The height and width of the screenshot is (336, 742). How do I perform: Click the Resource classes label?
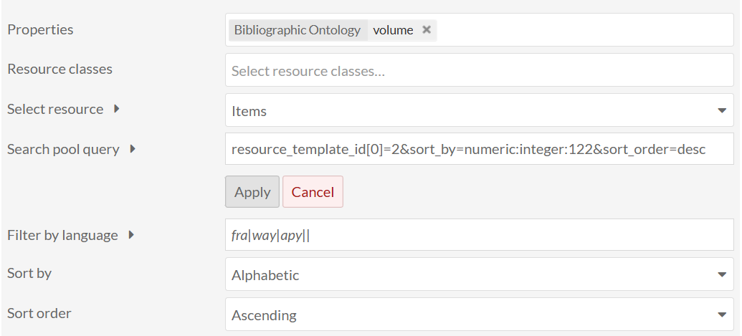click(x=60, y=69)
